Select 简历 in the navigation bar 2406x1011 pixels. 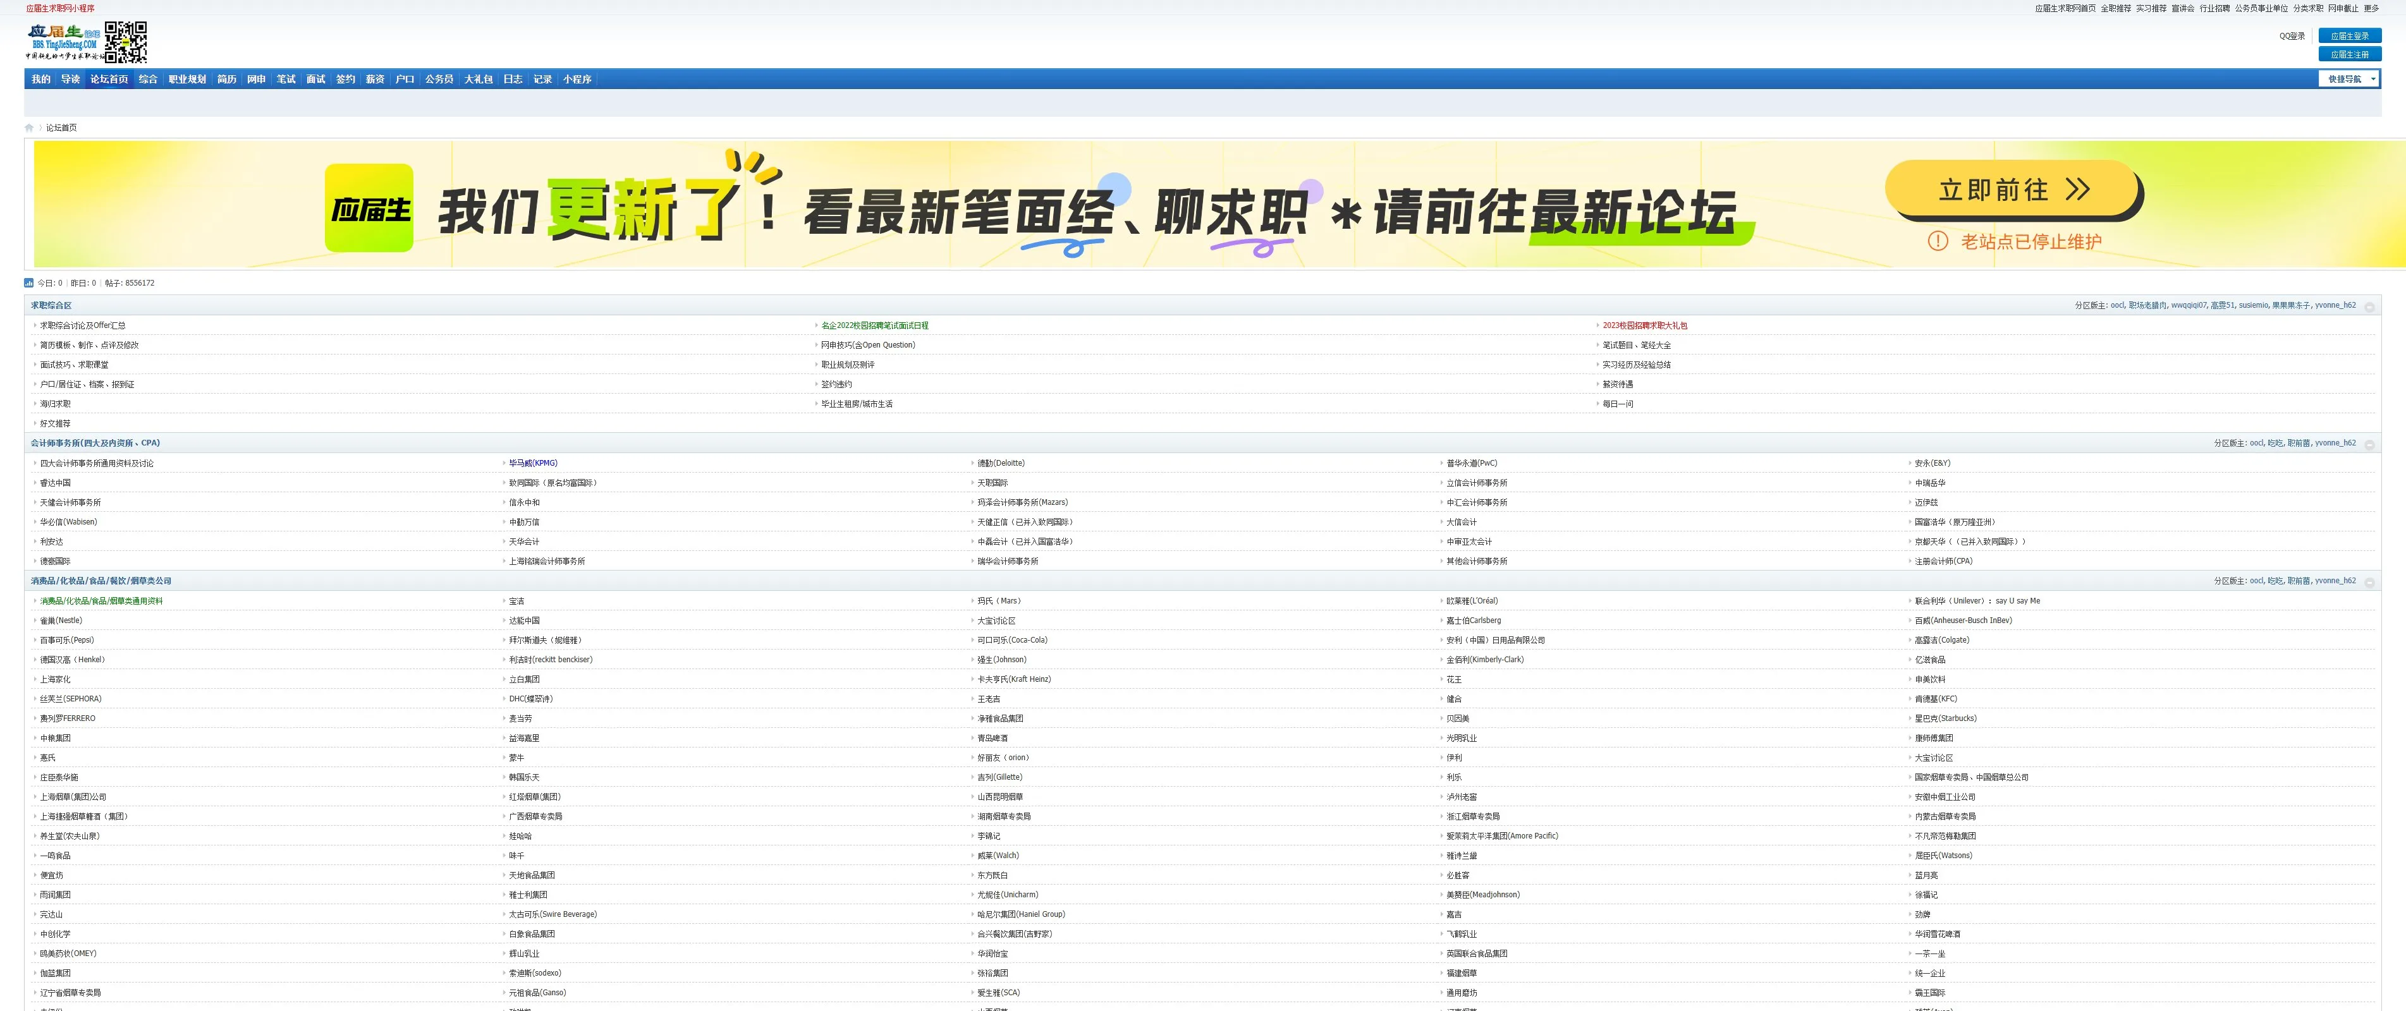click(227, 80)
